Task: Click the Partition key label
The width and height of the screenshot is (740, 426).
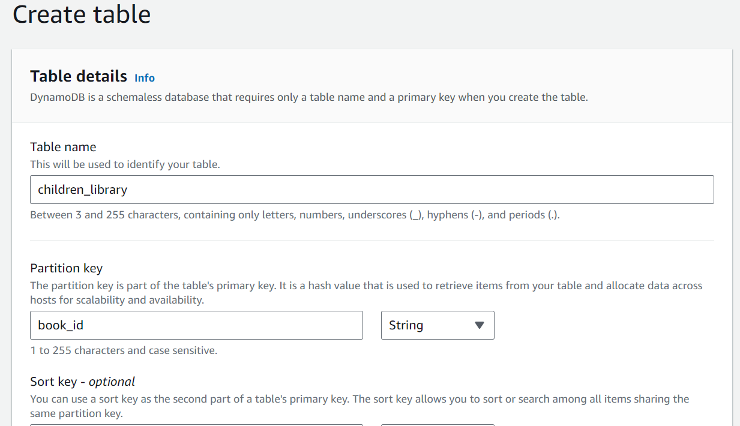Action: coord(66,268)
